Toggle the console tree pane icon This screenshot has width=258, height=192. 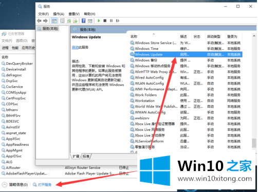tap(54, 21)
